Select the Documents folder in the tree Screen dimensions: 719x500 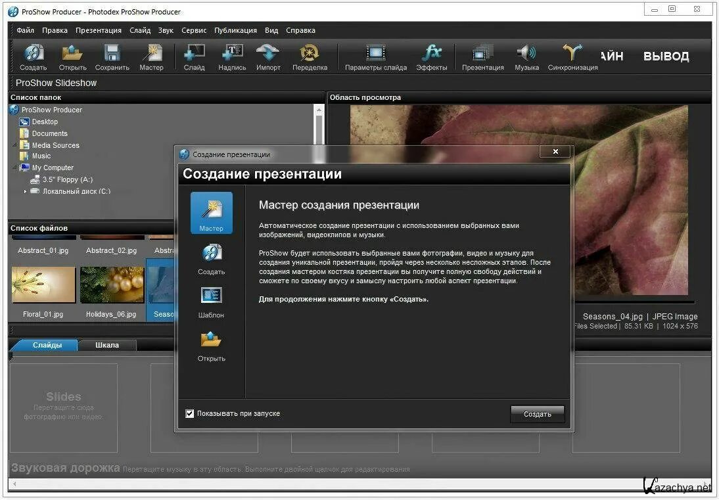click(49, 134)
